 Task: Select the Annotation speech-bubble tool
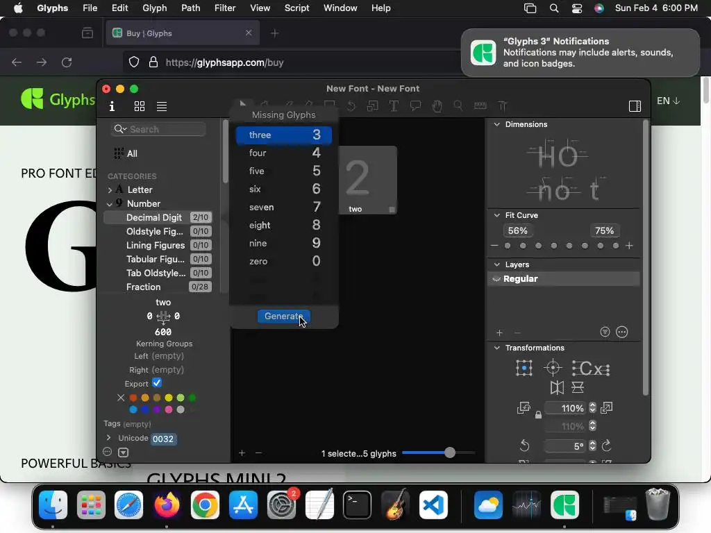(x=415, y=106)
